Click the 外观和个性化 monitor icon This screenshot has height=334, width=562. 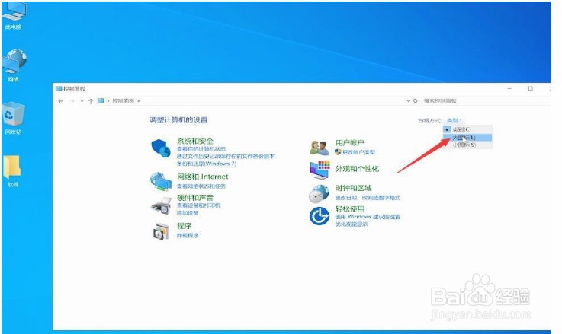click(x=320, y=170)
